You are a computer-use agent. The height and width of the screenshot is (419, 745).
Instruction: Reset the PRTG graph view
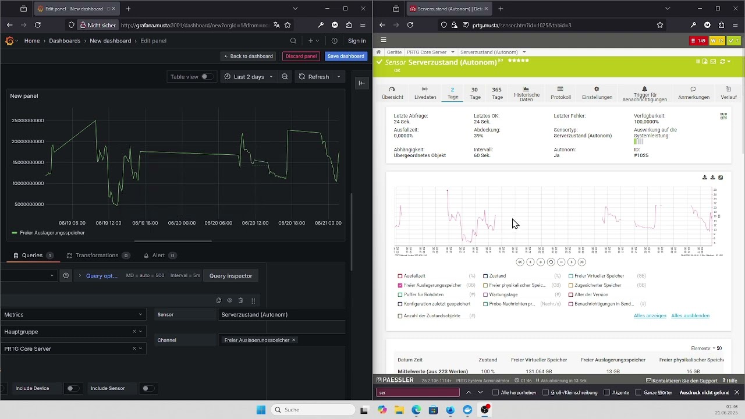(551, 262)
